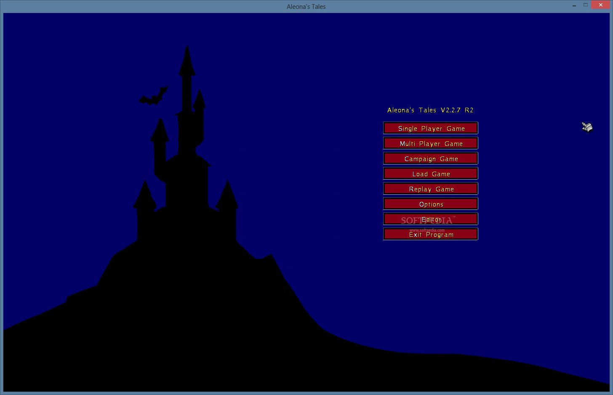Launch the Editor
613x395 pixels.
431,219
